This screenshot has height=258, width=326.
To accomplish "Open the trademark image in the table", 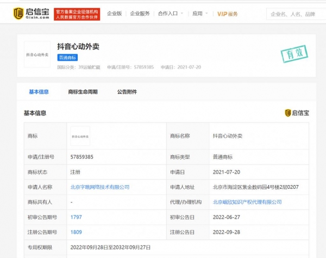I will click(80, 136).
